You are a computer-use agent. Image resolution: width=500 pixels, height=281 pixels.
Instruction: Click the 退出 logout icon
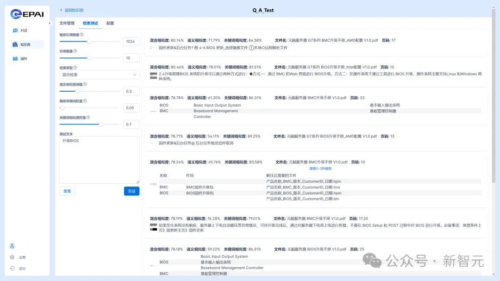pyautogui.click(x=12, y=269)
